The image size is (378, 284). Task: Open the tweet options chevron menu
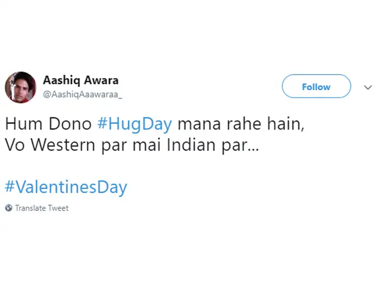[367, 87]
